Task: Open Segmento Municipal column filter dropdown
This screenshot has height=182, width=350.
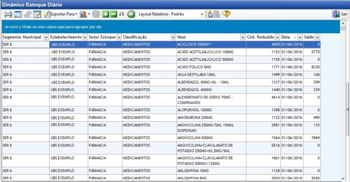Action: [46, 37]
